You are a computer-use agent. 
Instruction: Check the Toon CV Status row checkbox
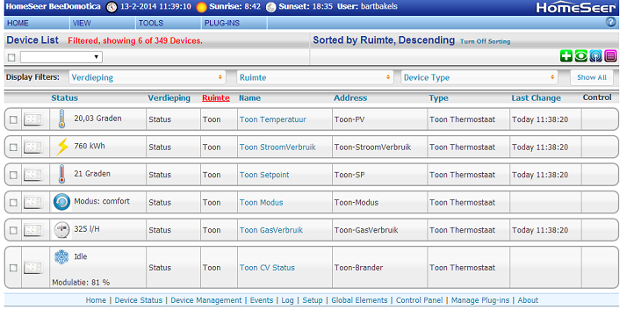pos(13,268)
